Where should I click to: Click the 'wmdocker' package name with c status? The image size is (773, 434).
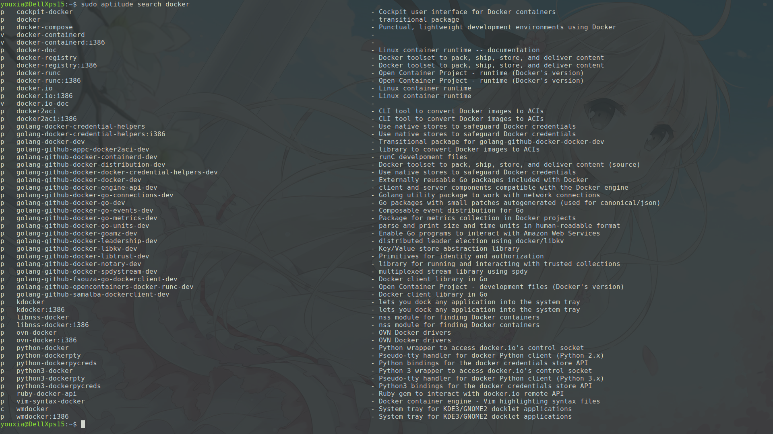tap(33, 409)
